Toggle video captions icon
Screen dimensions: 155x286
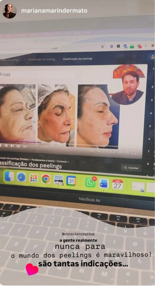(x=91, y=150)
